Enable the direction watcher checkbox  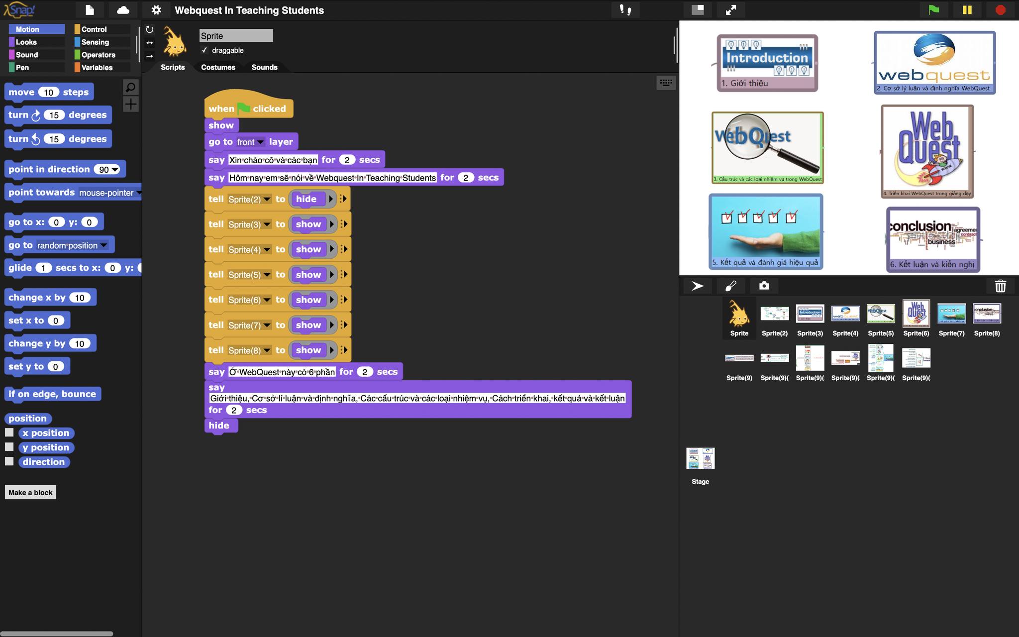coord(9,461)
